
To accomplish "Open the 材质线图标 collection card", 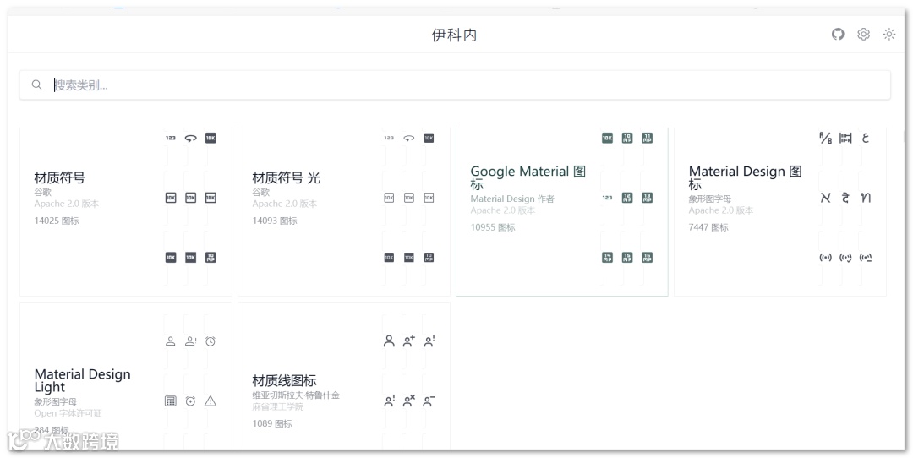I will pyautogui.click(x=344, y=375).
